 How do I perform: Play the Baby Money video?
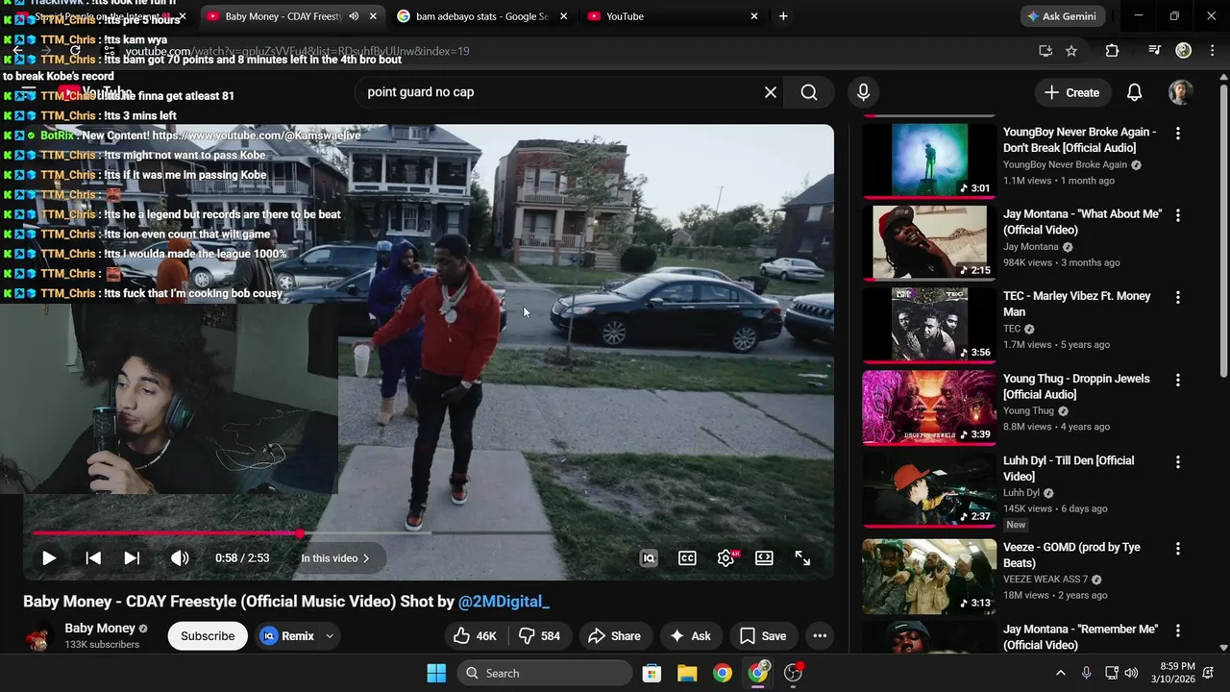pos(49,558)
